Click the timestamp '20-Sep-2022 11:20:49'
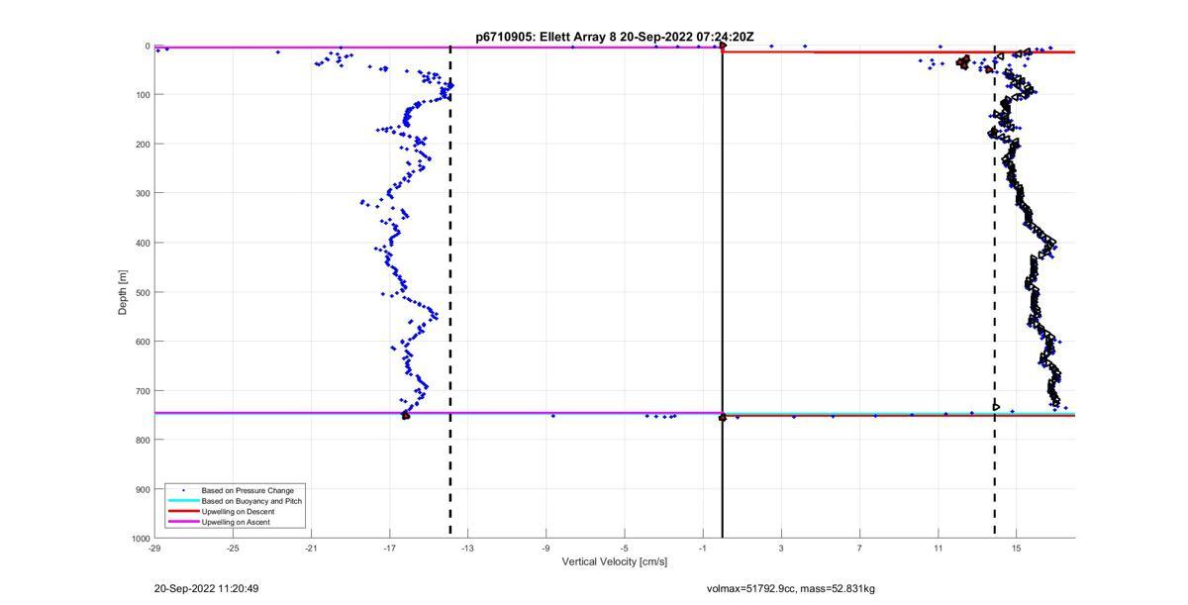The width and height of the screenshot is (1188, 605). tap(206, 588)
